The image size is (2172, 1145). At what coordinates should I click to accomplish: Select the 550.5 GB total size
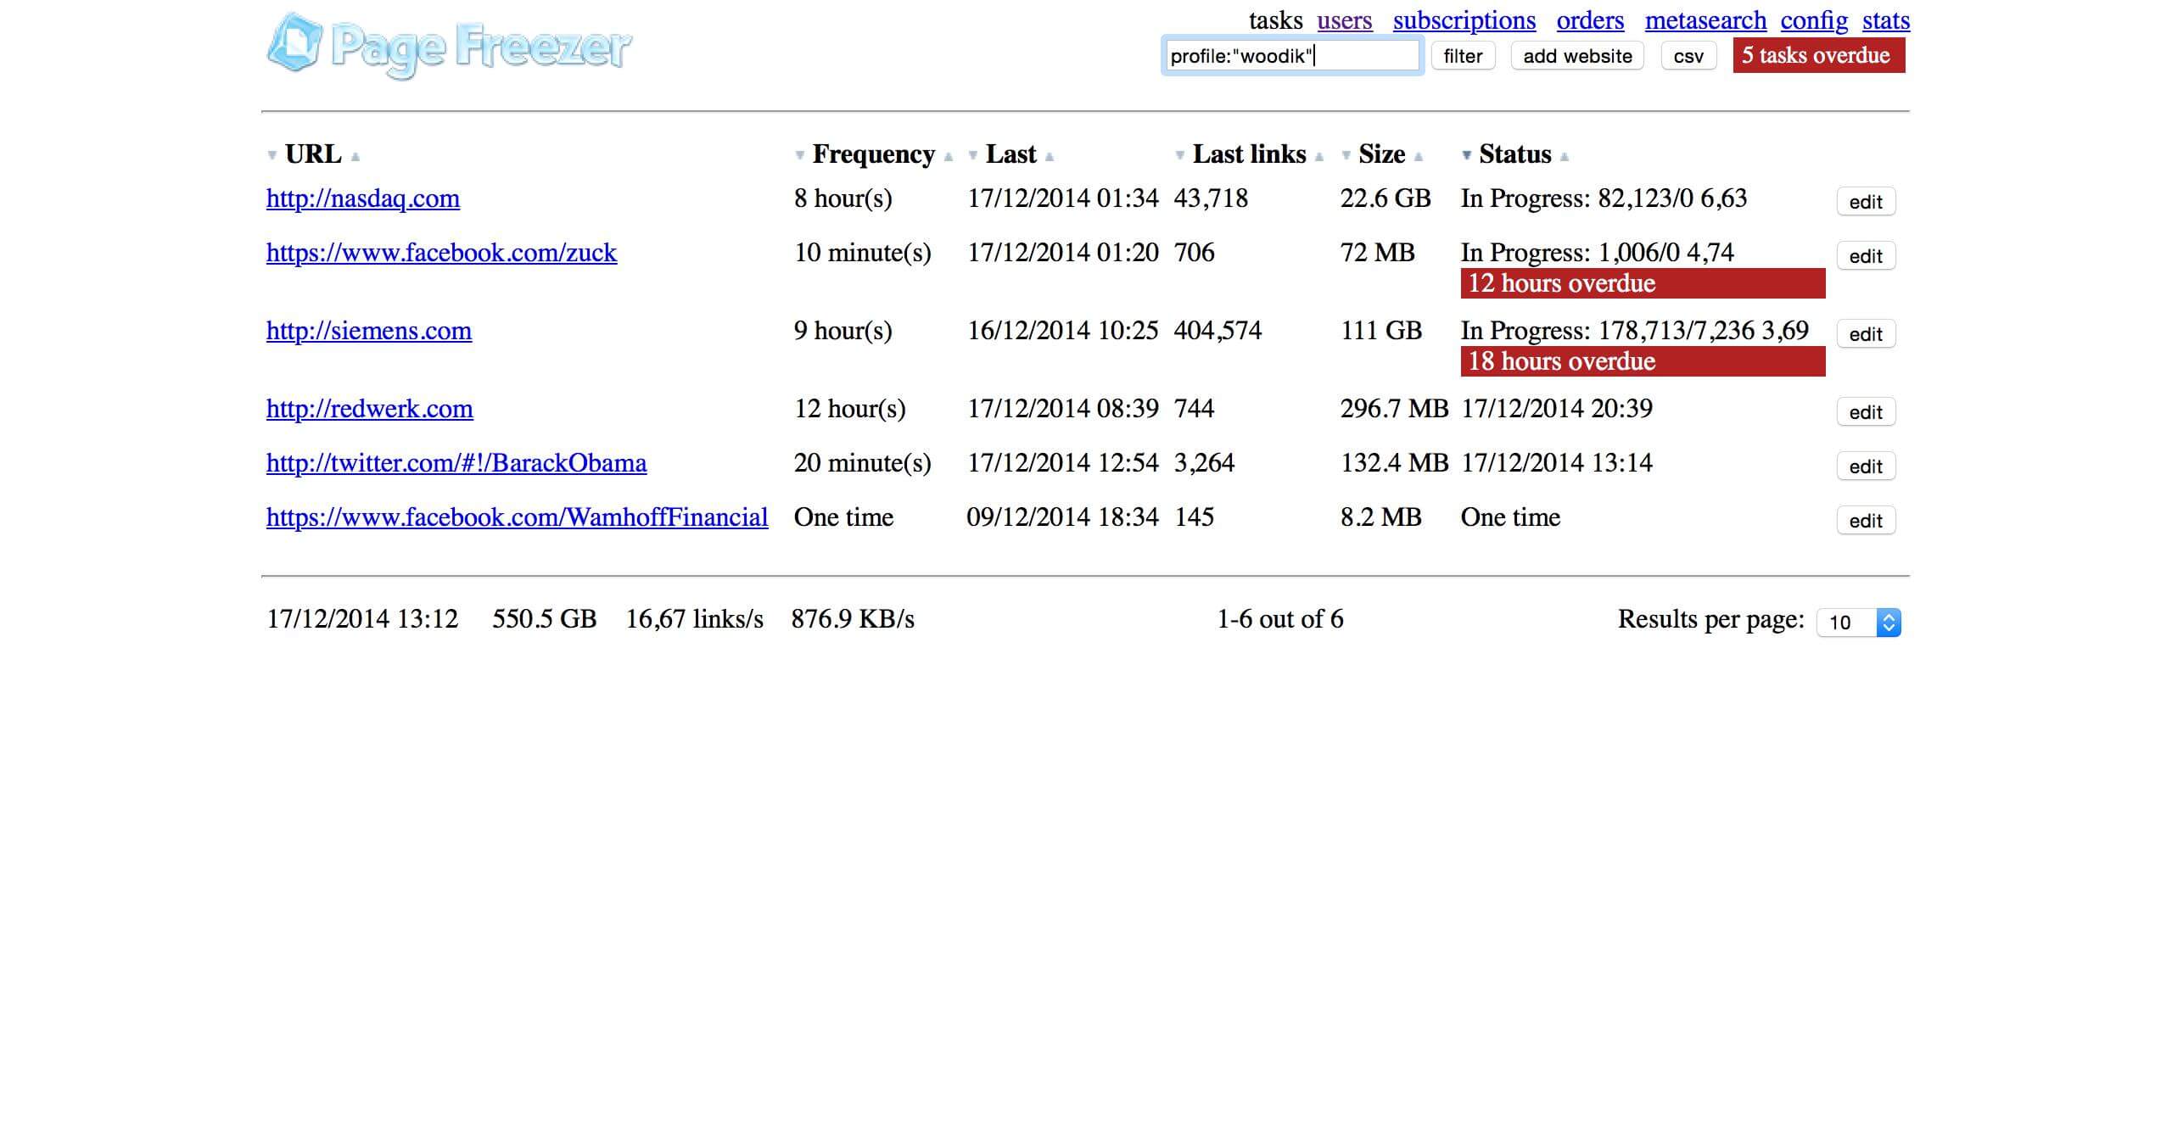545,619
